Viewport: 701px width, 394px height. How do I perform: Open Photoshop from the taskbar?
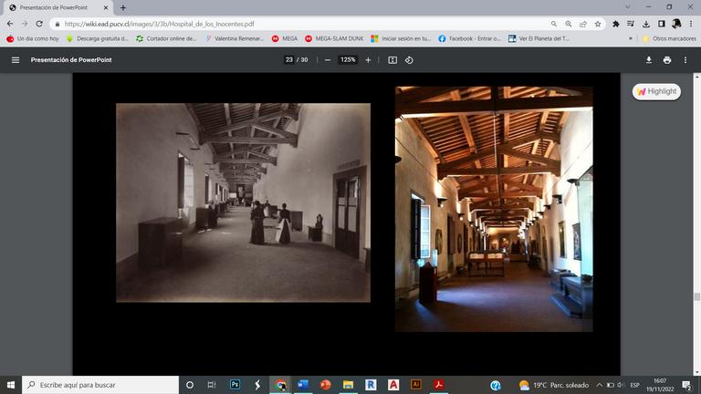(x=235, y=385)
